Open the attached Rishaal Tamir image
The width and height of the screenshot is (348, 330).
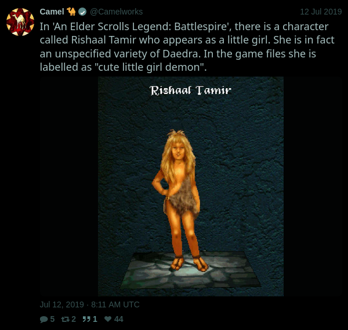(191, 186)
